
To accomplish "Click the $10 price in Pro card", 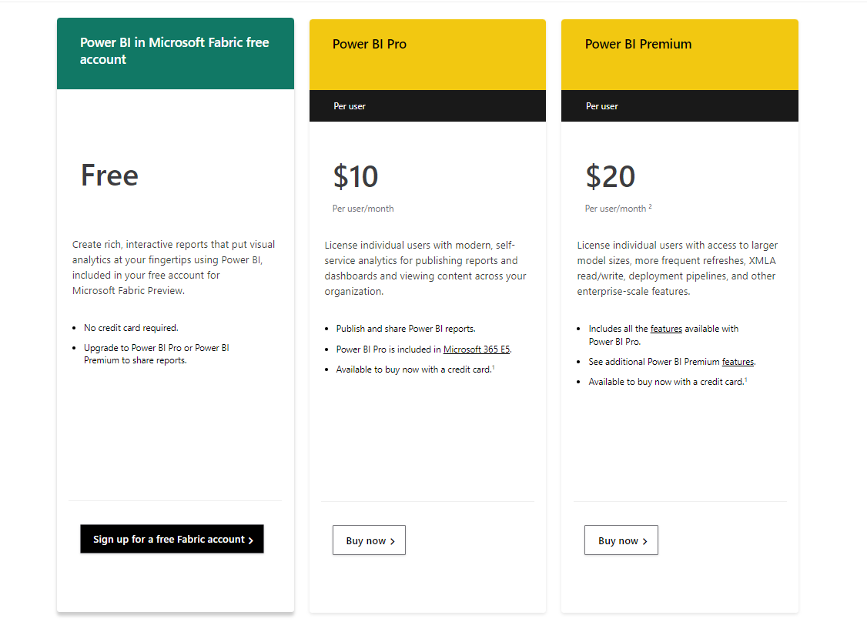I will pos(356,177).
